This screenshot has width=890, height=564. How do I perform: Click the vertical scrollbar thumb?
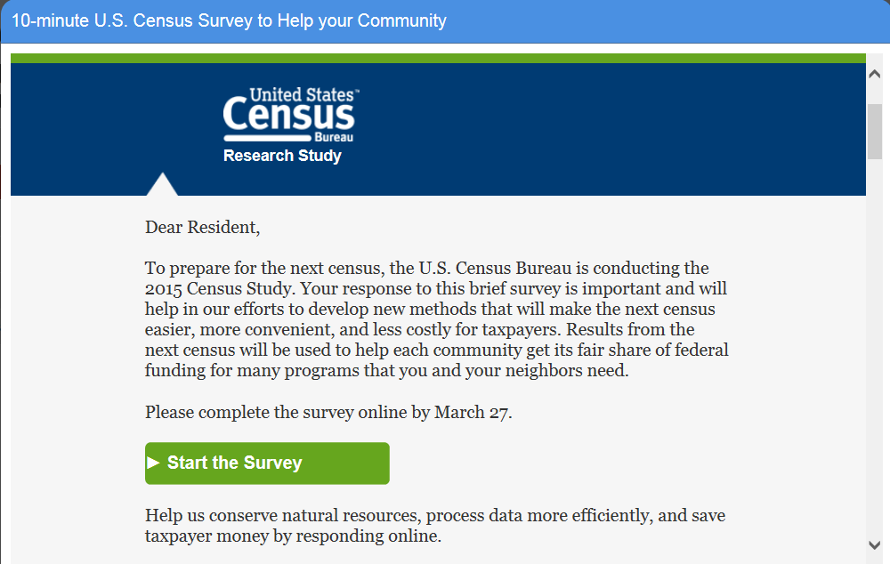(x=875, y=132)
